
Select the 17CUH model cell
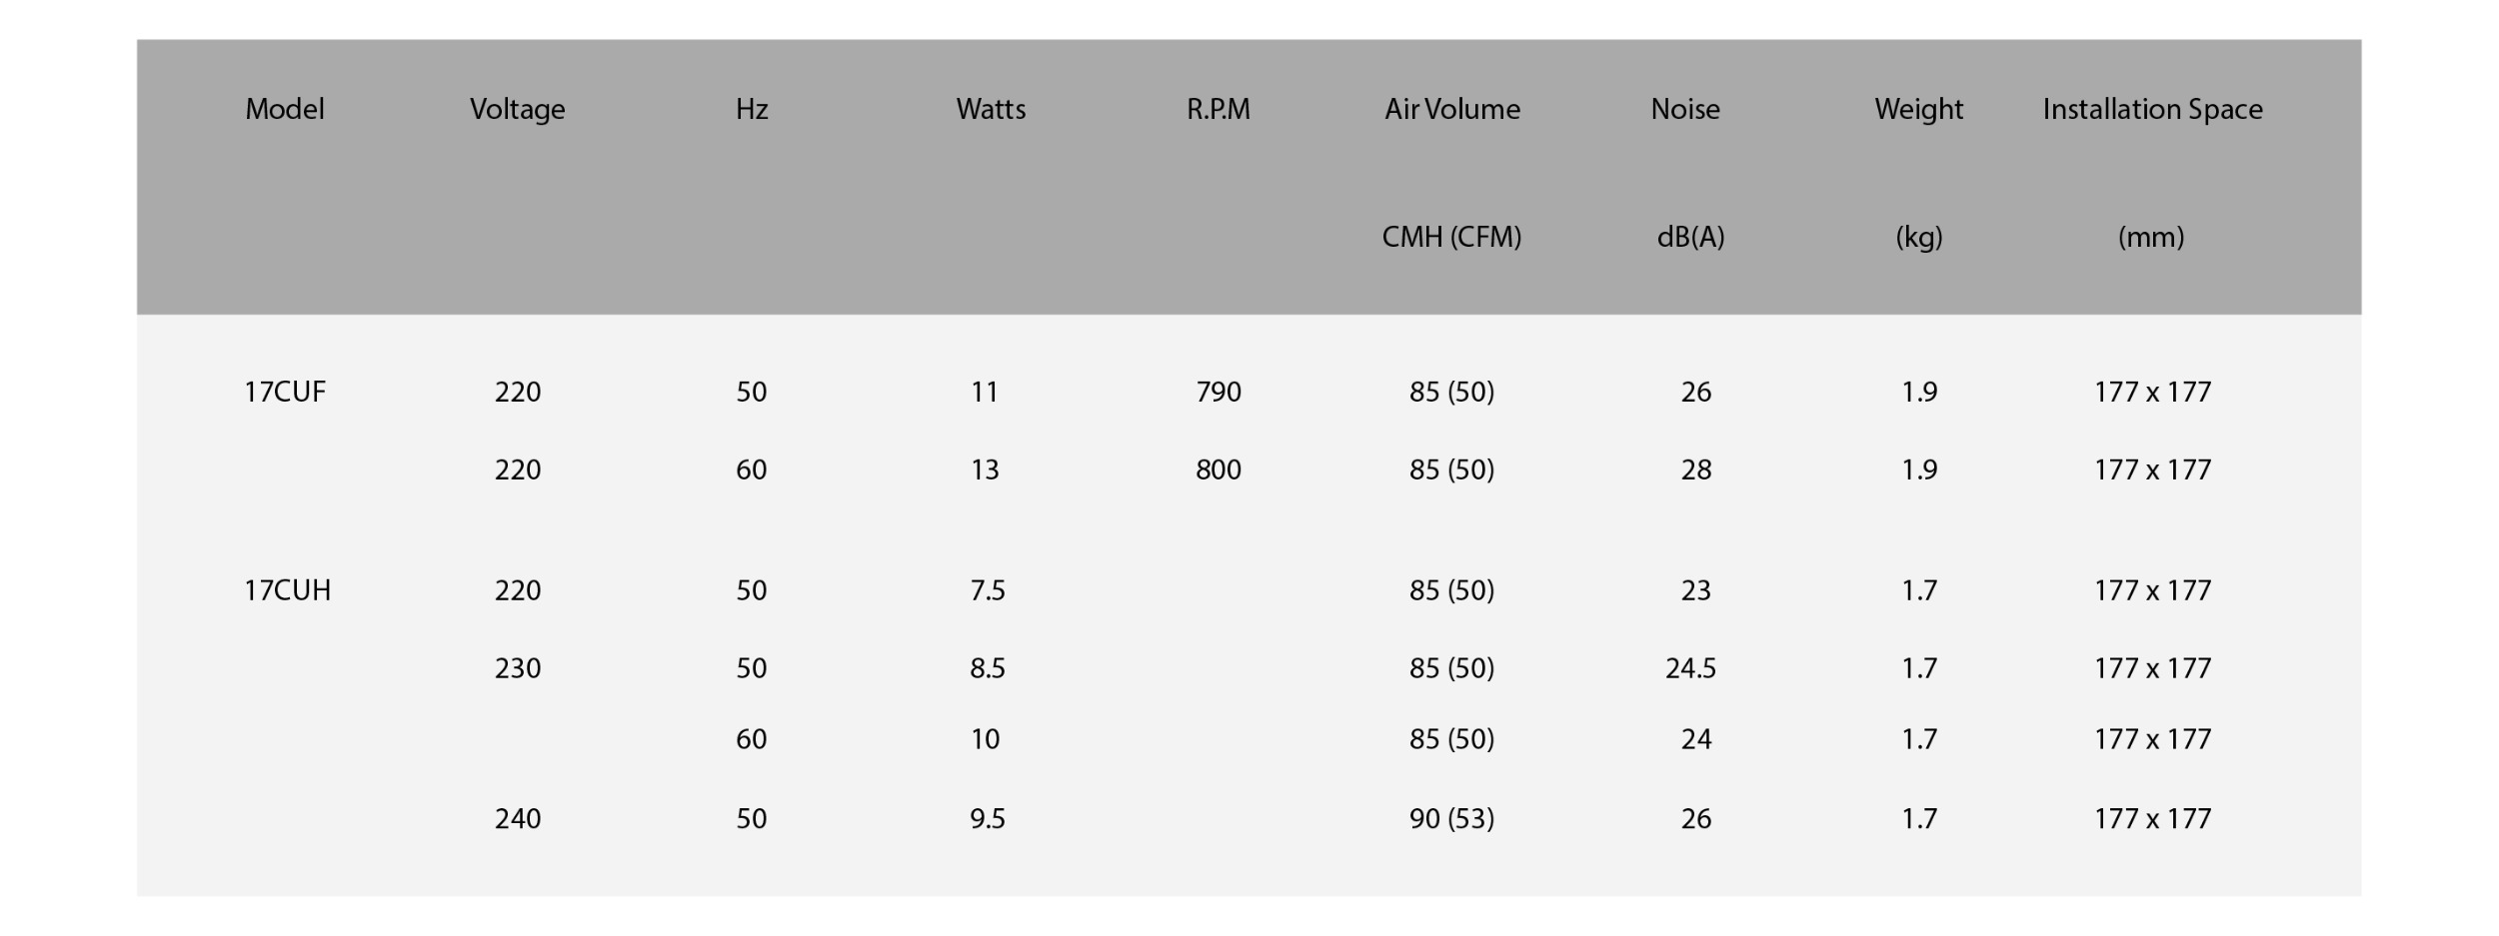click(x=288, y=590)
